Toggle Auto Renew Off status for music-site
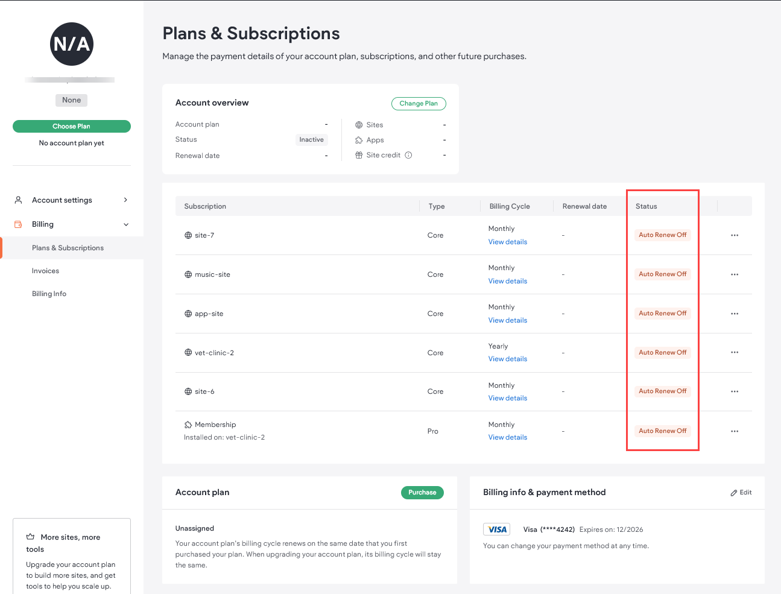Viewport: 781px width, 594px height. pos(662,274)
